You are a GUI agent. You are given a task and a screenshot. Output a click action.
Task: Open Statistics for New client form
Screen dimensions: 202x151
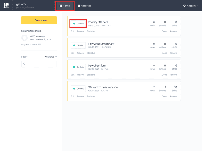coord(91,75)
